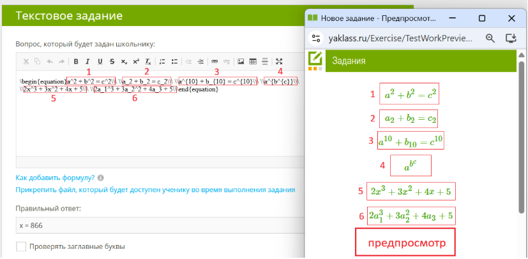This screenshot has height=259, width=528.
Task: Click the Increase Indent icon
Action: [200, 61]
